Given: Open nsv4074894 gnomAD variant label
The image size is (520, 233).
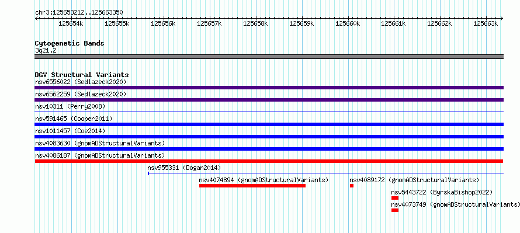Looking at the screenshot, I should pyautogui.click(x=264, y=180).
